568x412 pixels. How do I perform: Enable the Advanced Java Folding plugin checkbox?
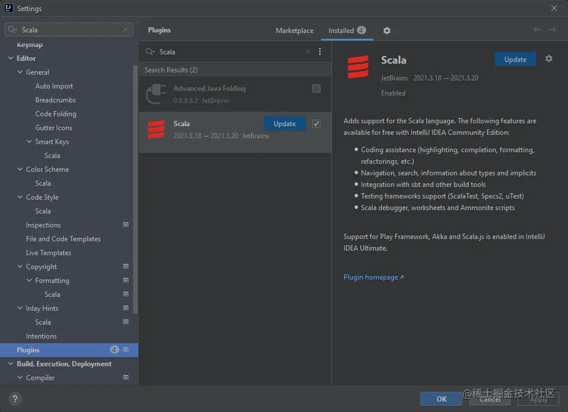click(316, 89)
